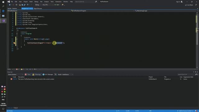Open the Extensions menu

click(58, 2)
